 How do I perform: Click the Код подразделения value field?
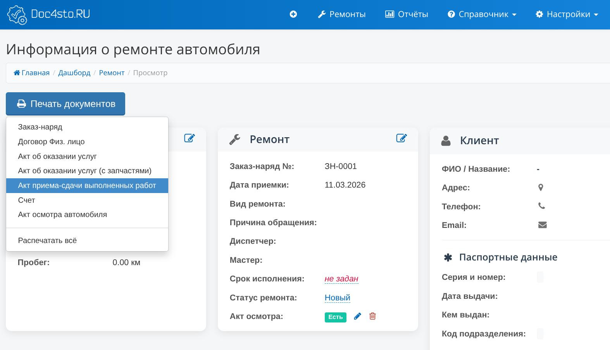(x=540, y=334)
